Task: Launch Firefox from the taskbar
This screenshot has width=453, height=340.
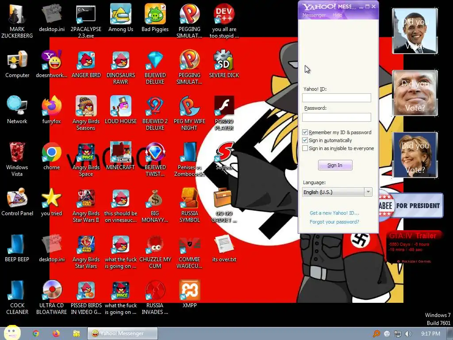Action: tap(56, 333)
